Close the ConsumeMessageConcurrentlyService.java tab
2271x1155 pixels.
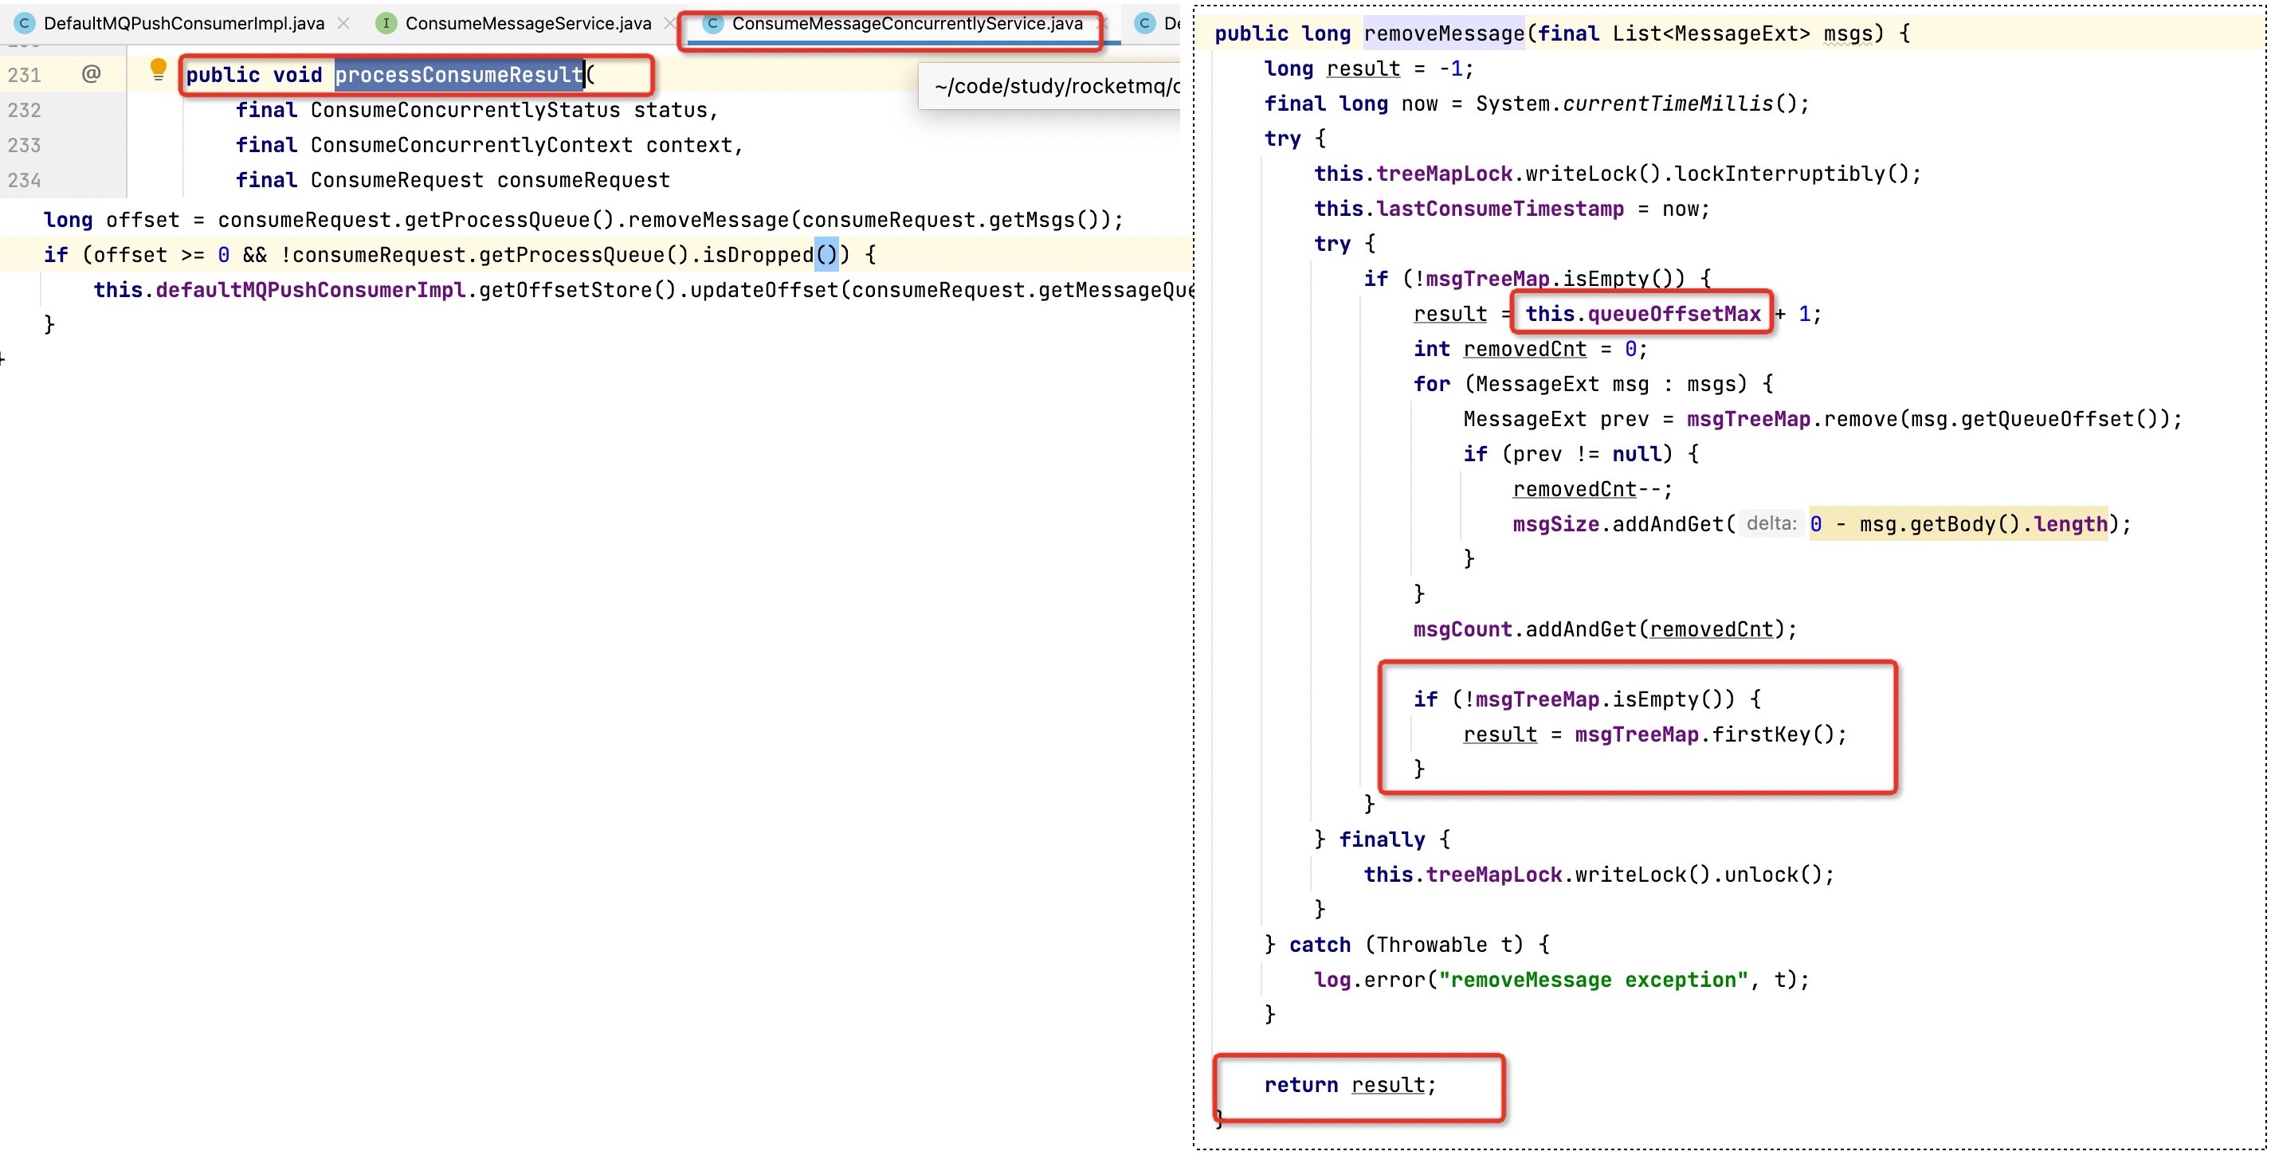click(1100, 24)
